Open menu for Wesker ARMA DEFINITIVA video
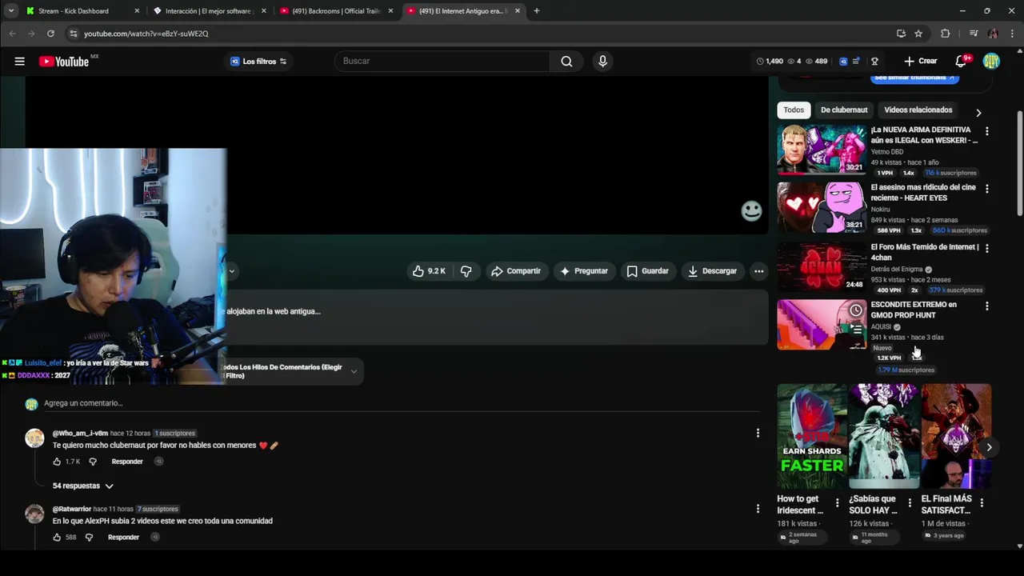1024x576 pixels. coord(986,131)
